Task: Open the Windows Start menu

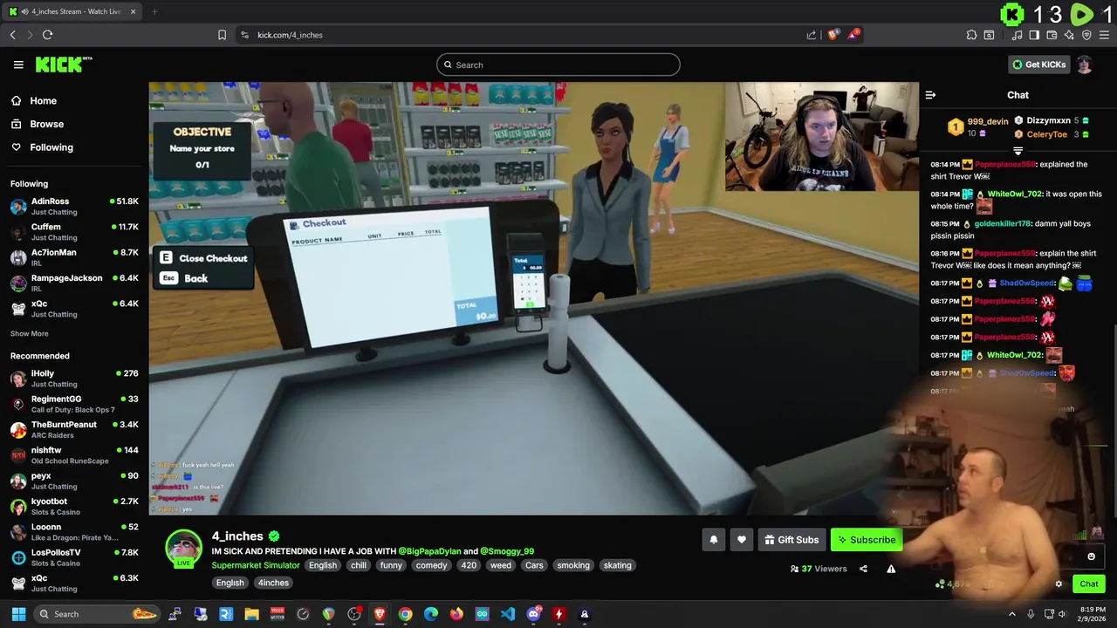Action: (18, 614)
